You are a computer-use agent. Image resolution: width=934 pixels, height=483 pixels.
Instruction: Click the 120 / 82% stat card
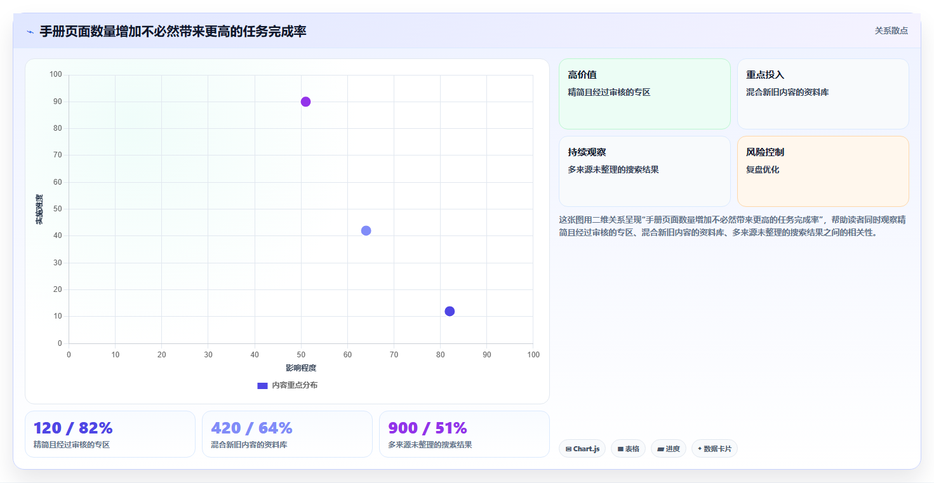[110, 434]
